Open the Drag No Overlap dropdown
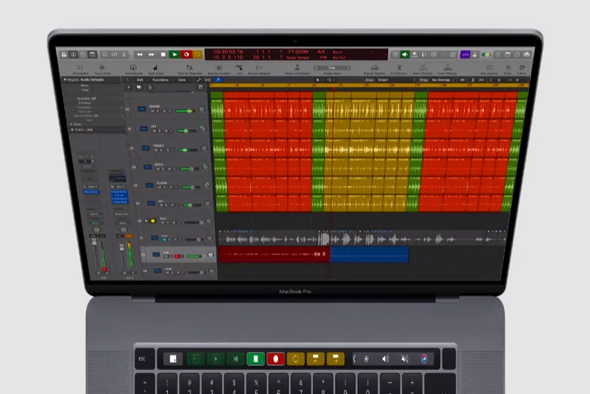 (443, 80)
